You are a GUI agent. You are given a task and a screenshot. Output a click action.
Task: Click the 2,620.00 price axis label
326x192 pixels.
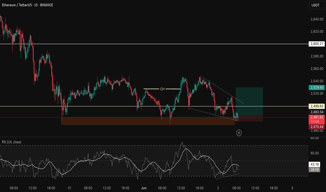click(x=317, y=31)
